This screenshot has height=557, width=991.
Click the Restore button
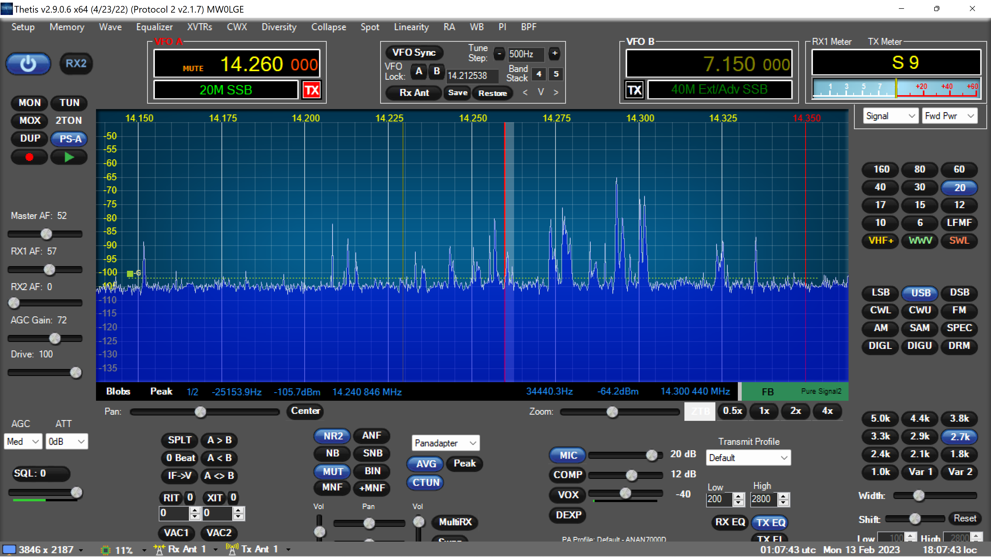(492, 93)
